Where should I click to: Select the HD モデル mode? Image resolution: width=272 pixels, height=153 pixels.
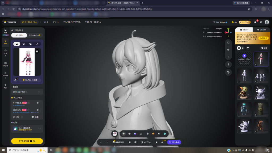[x=19, y=35]
